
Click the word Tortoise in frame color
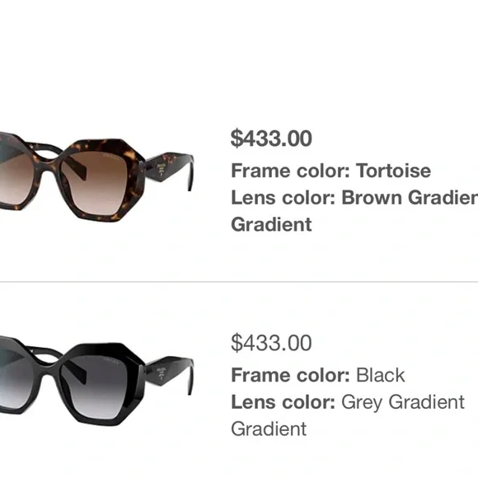coord(394,171)
